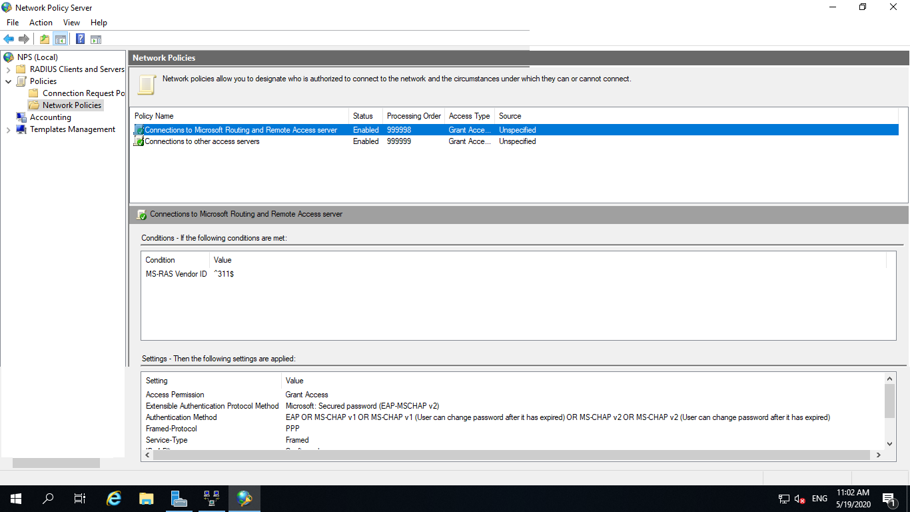This screenshot has height=512, width=910.
Task: Open taskbar Search
Action: pyautogui.click(x=48, y=499)
